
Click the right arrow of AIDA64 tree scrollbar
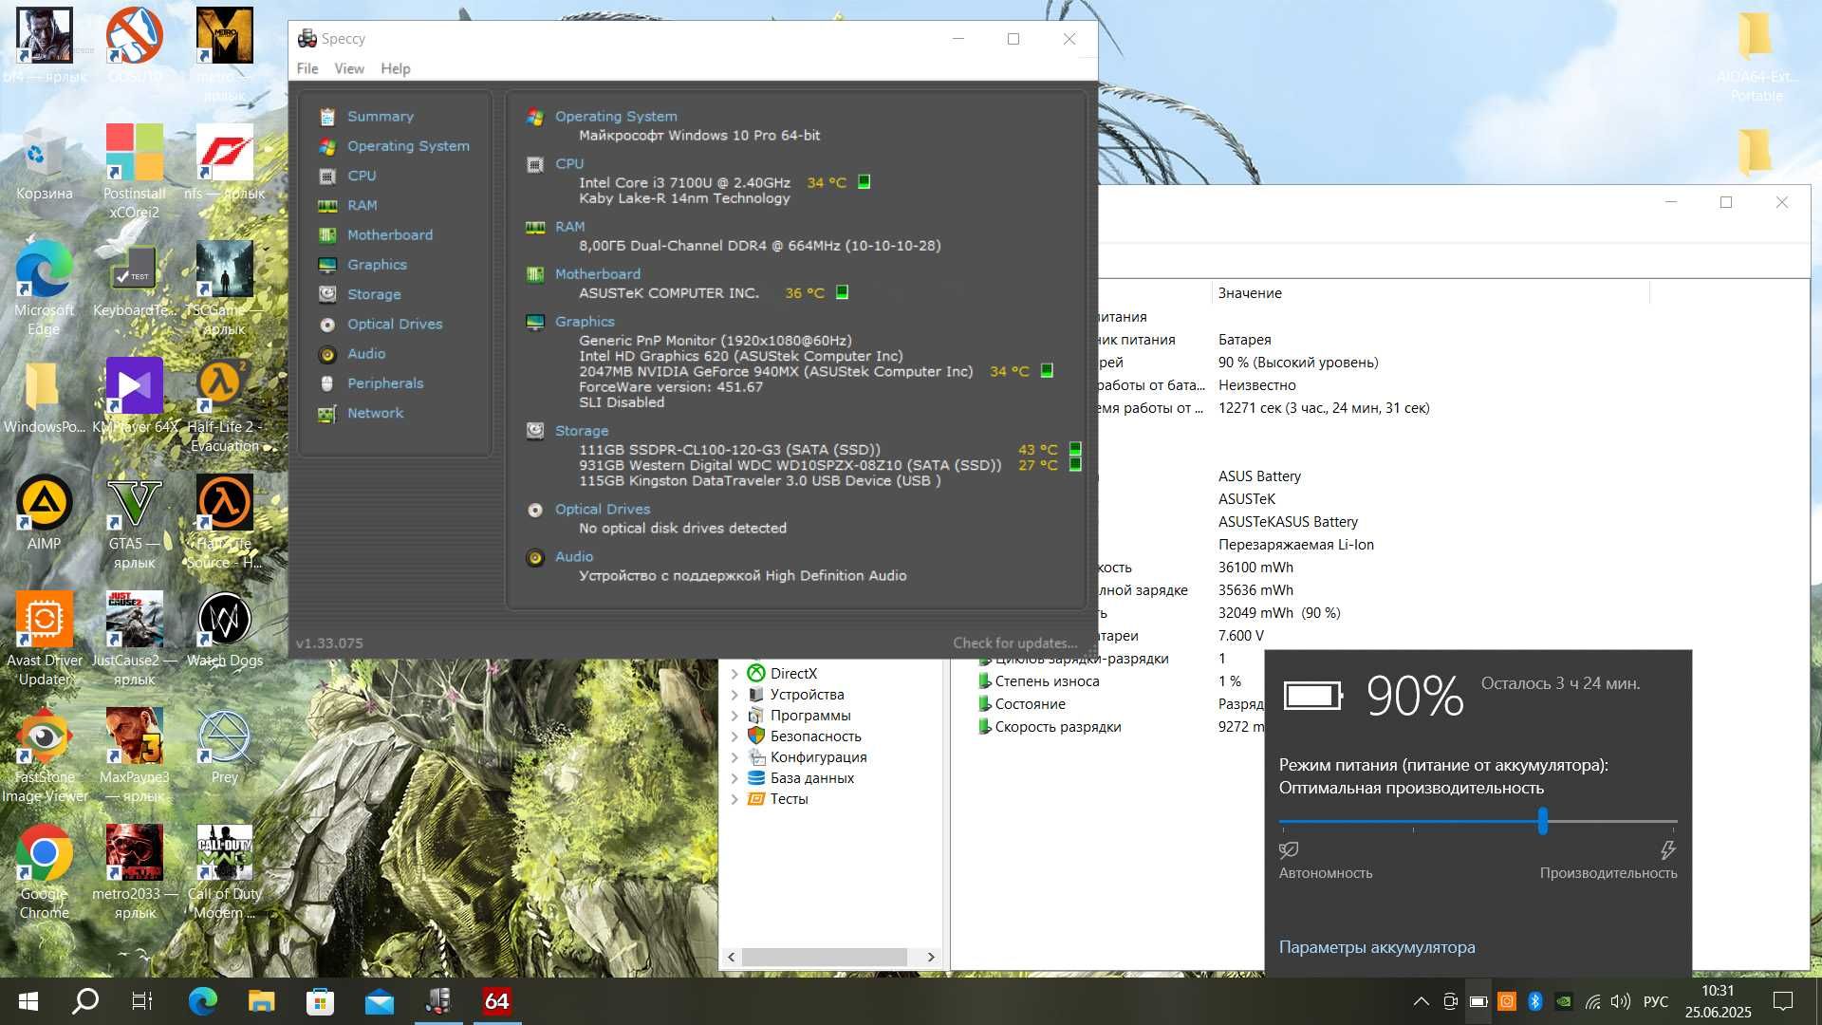point(931,957)
